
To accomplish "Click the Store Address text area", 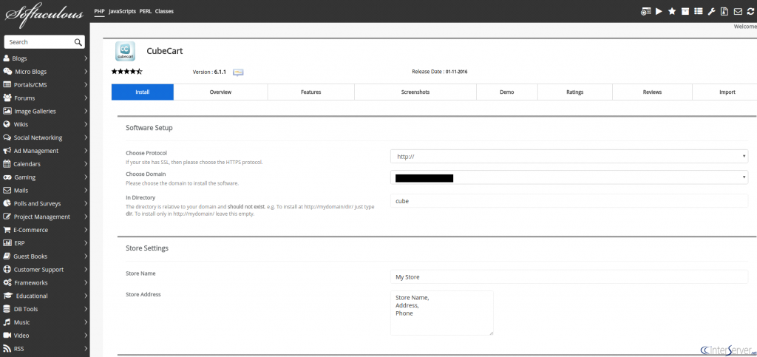I will (442, 313).
